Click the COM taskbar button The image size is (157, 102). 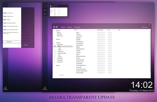(x=45, y=10)
